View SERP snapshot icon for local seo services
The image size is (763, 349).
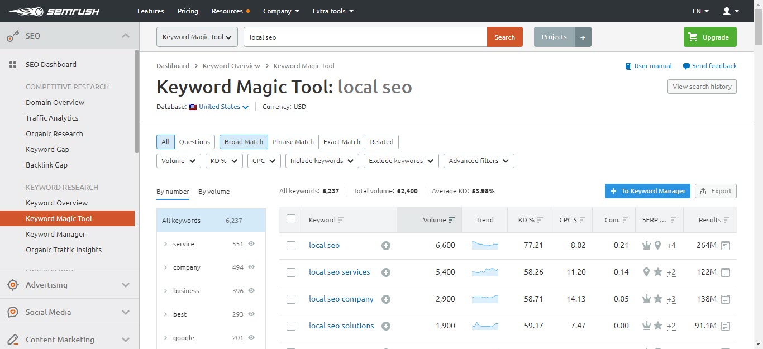pos(726,272)
